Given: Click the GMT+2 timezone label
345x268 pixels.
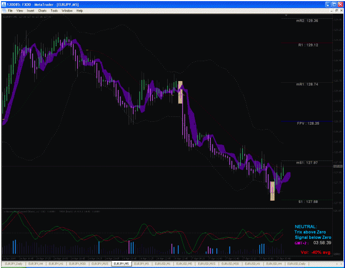Looking at the screenshot, I should click(301, 243).
